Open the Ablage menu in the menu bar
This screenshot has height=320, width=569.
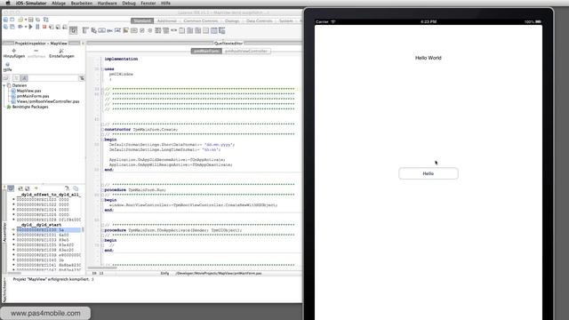pos(59,3)
